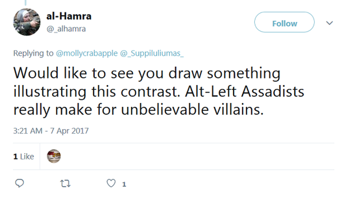347x199 pixels.
Task: Click the like count beside the heart
Action: pos(124,184)
